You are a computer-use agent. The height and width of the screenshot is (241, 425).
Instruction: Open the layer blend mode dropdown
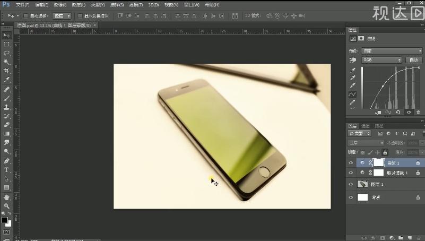366,143
